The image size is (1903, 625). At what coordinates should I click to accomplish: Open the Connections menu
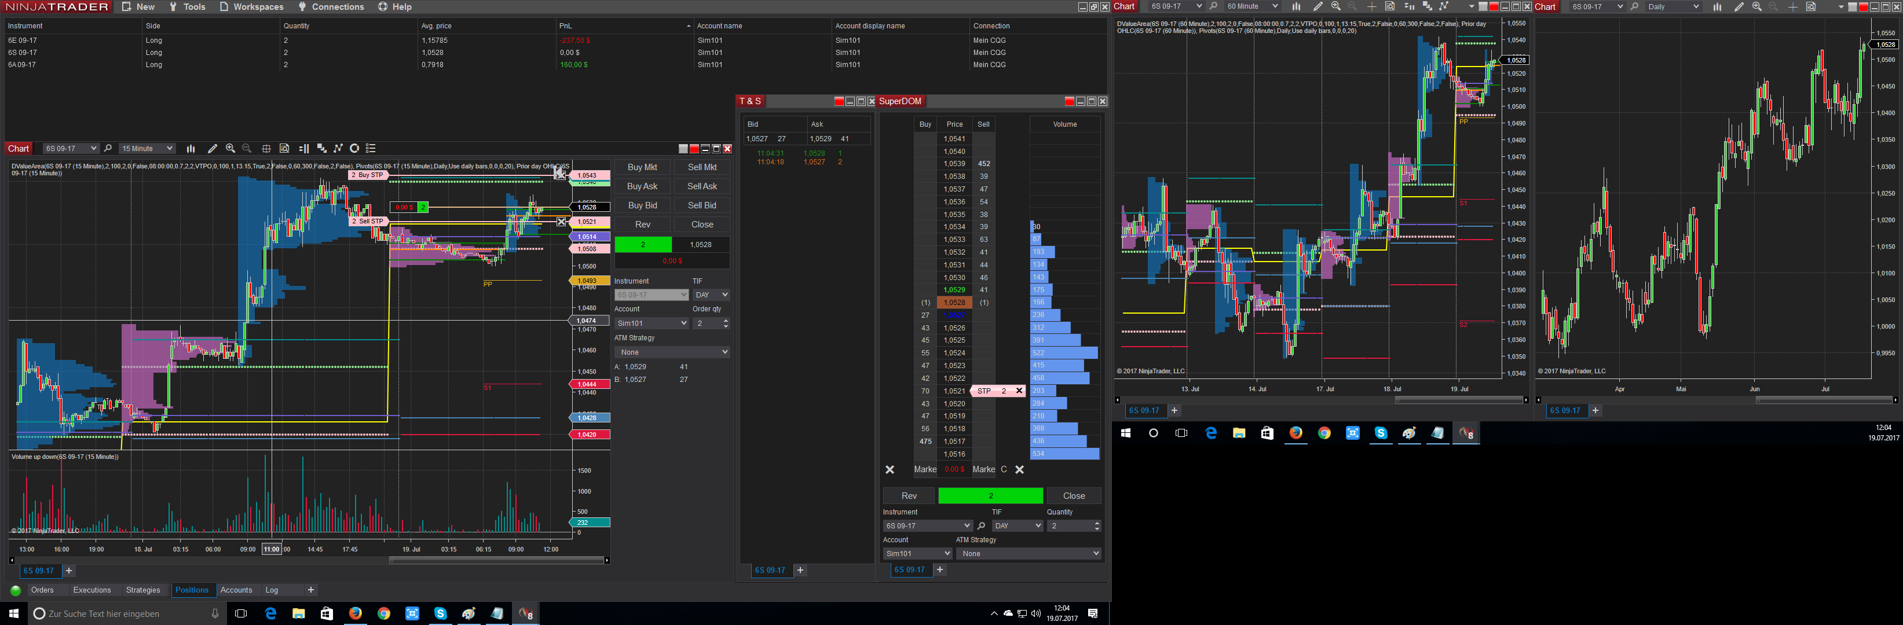331,6
